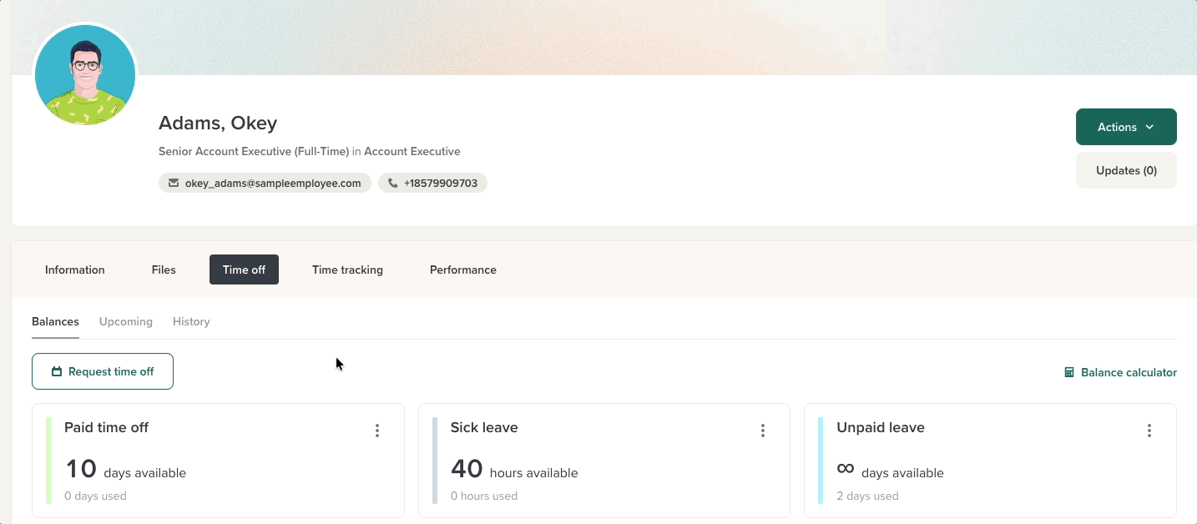Click the Account Executive department text
The height and width of the screenshot is (524, 1197).
coord(412,152)
